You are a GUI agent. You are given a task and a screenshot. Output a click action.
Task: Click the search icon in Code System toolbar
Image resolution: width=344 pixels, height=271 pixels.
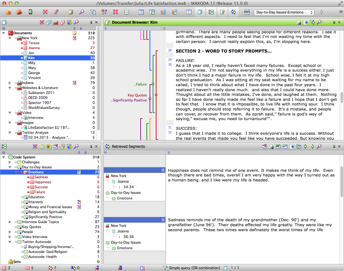tap(76, 146)
